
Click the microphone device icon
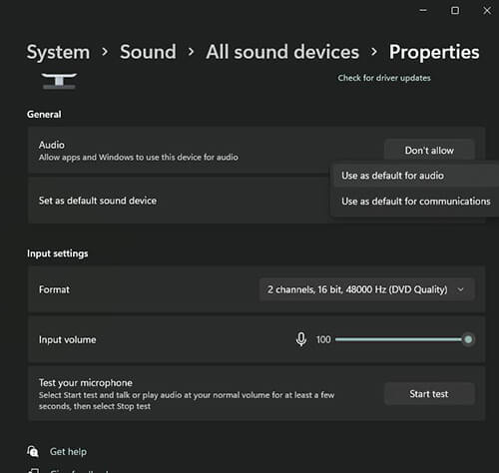pyautogui.click(x=59, y=81)
